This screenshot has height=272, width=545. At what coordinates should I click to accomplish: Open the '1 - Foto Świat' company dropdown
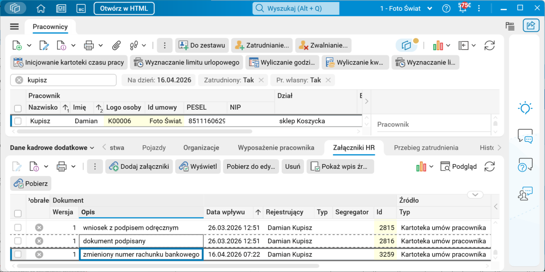click(x=406, y=8)
